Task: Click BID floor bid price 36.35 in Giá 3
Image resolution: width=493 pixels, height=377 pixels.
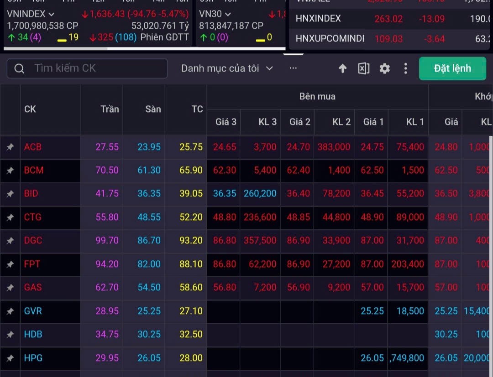Action: (x=225, y=194)
